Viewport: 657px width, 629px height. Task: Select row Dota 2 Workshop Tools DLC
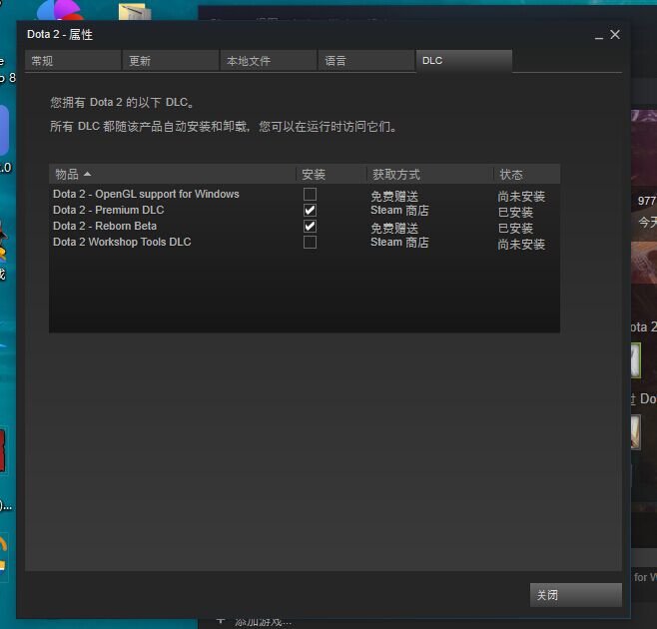coord(305,243)
